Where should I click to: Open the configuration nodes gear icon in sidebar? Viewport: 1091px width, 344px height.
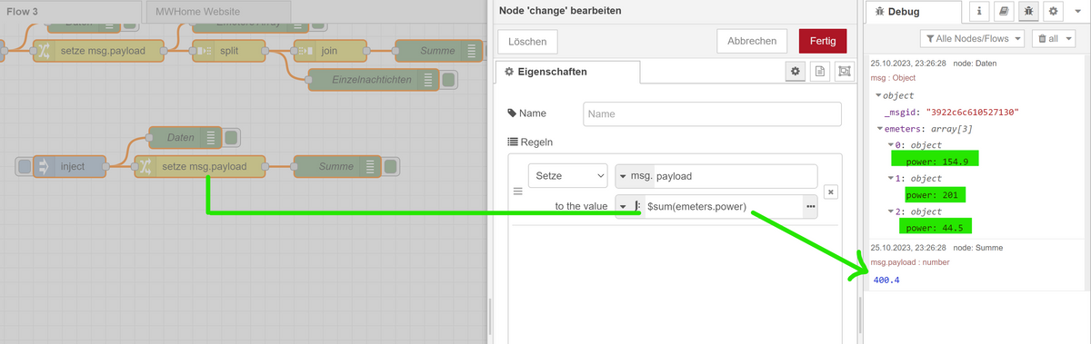(x=1054, y=11)
